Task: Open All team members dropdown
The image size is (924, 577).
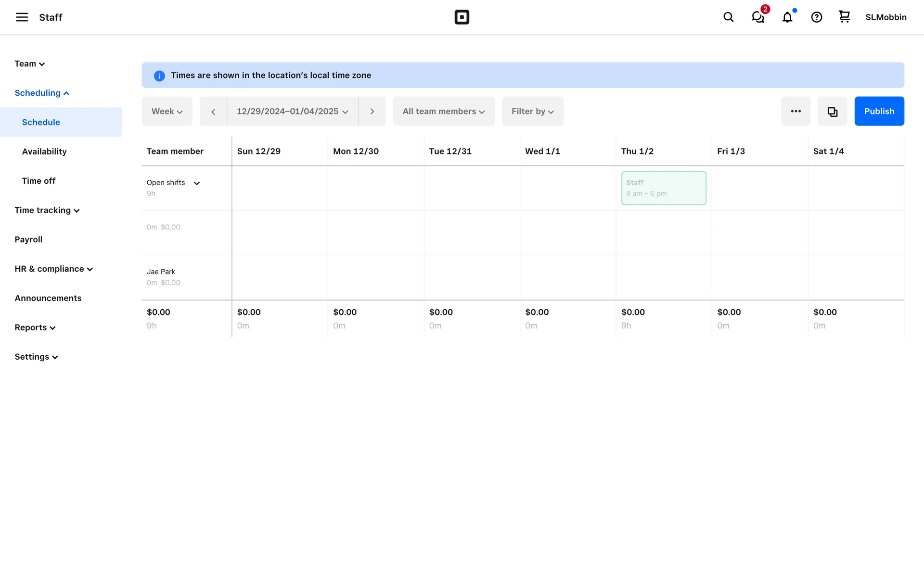Action: coord(443,112)
